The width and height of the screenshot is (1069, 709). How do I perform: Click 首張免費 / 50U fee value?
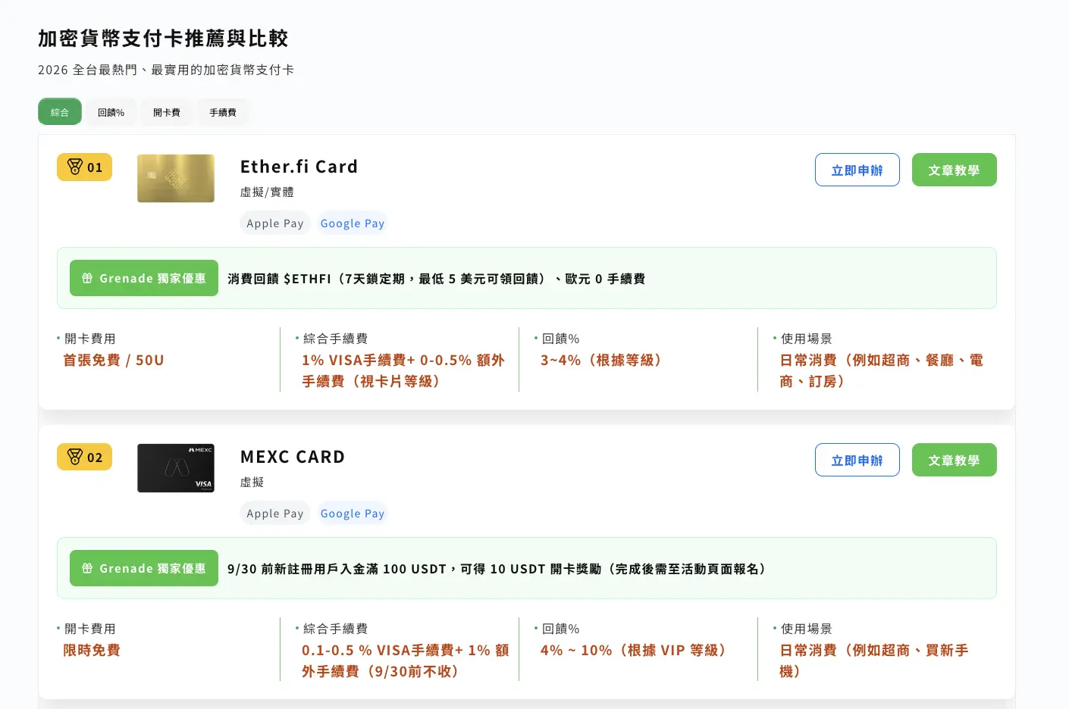point(114,361)
